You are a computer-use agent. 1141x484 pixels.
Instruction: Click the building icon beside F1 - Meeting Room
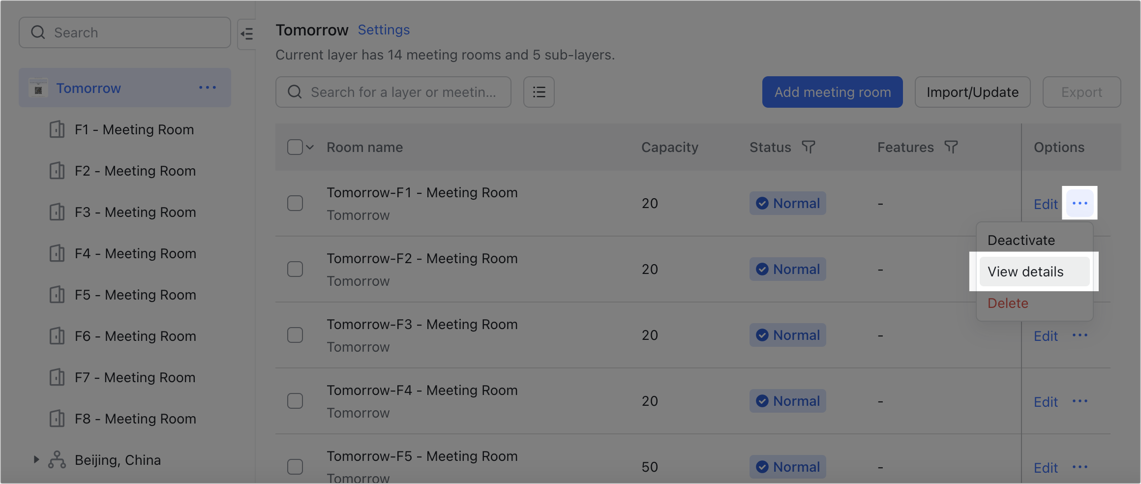click(57, 129)
